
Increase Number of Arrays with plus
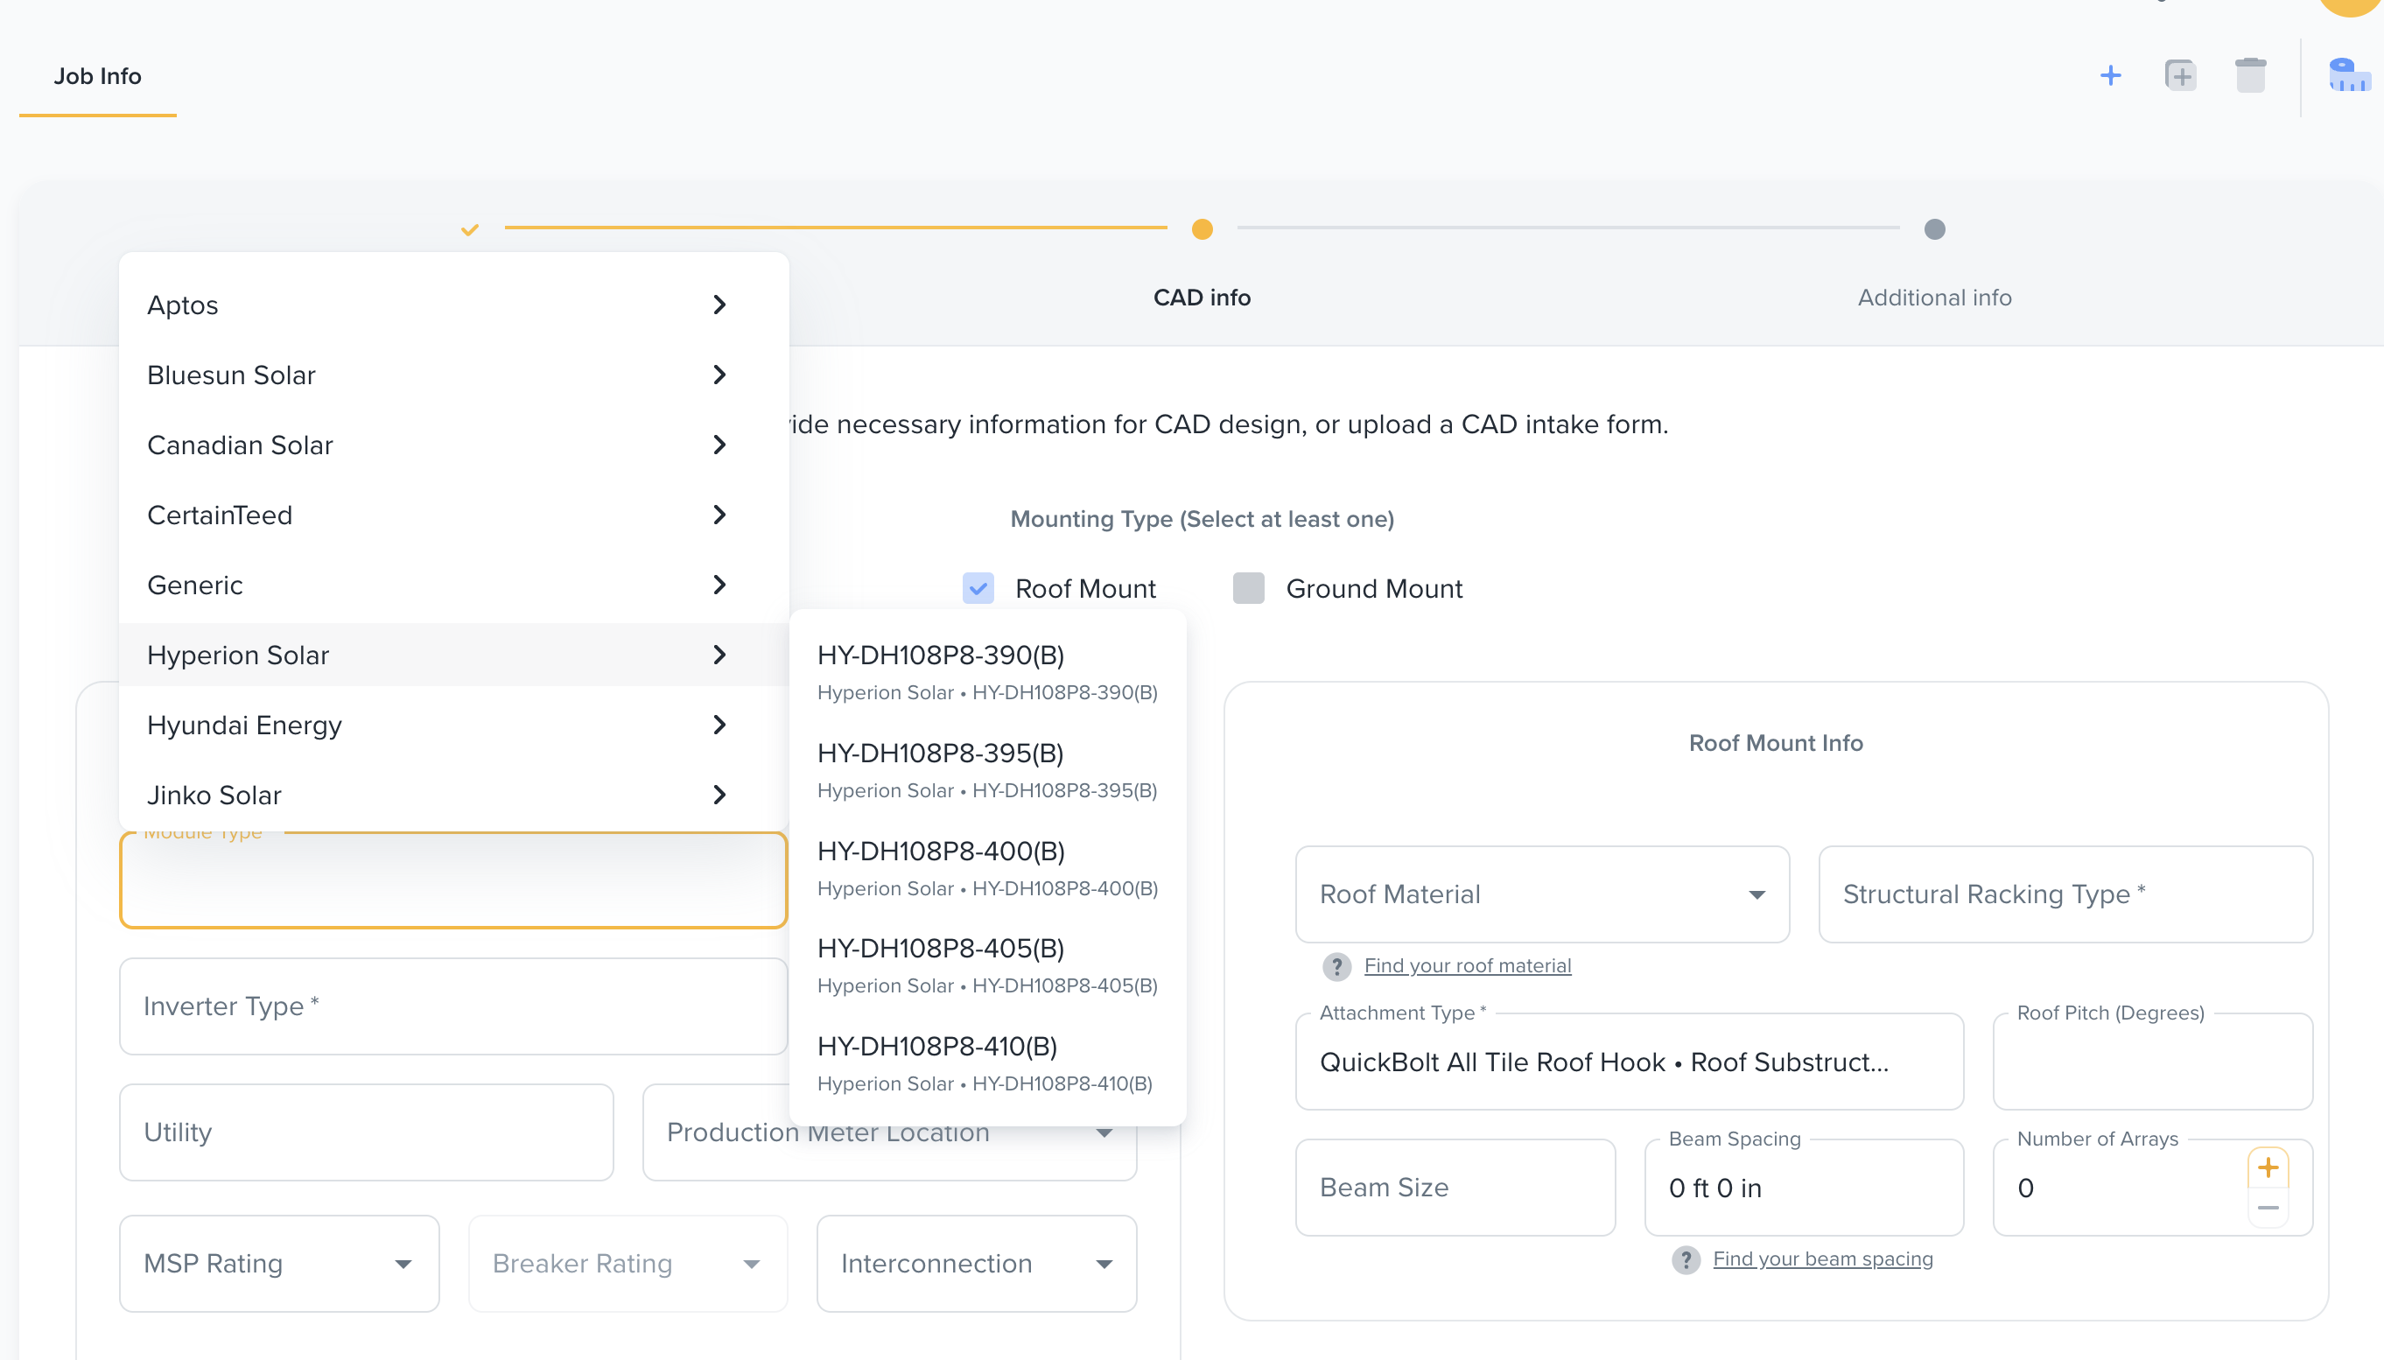tap(2268, 1167)
